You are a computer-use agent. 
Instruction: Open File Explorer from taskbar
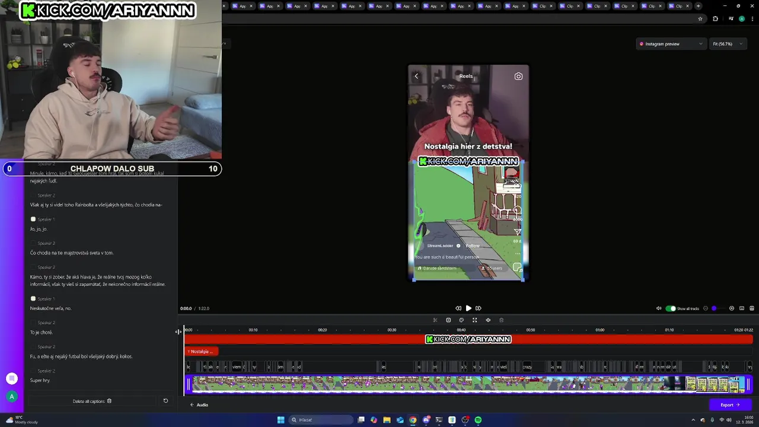coord(387,420)
